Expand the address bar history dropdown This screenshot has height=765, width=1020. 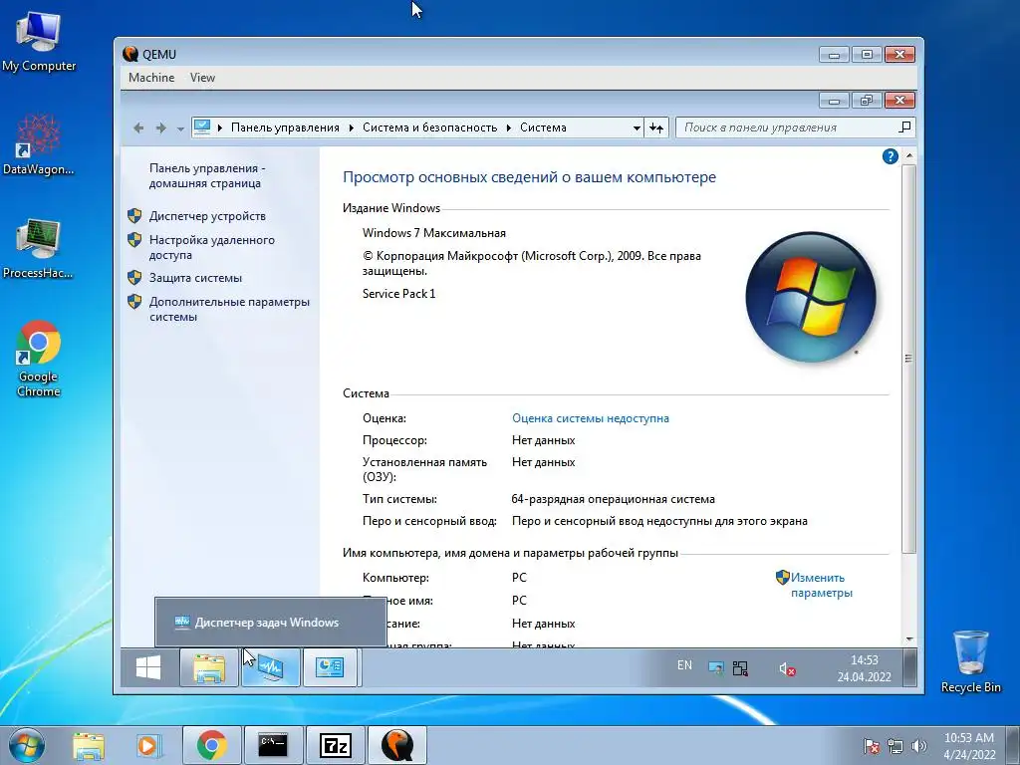pos(637,127)
